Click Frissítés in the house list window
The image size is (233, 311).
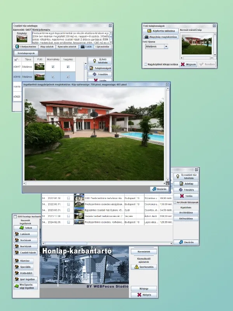pyautogui.click(x=186, y=190)
